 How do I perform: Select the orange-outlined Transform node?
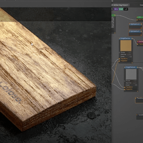(139, 100)
